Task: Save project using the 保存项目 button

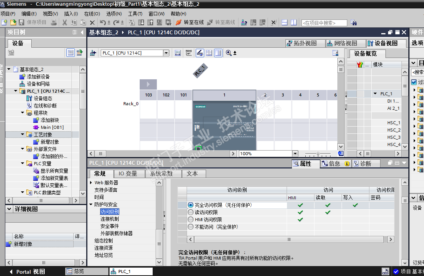Action: [33, 22]
